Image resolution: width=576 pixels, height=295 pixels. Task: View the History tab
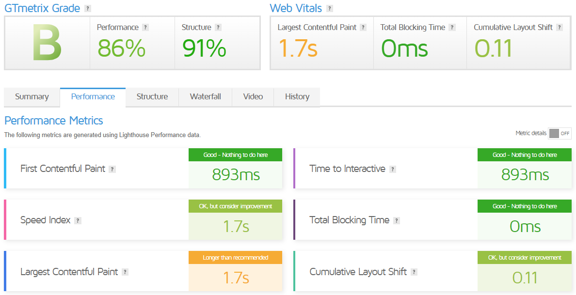click(x=297, y=97)
